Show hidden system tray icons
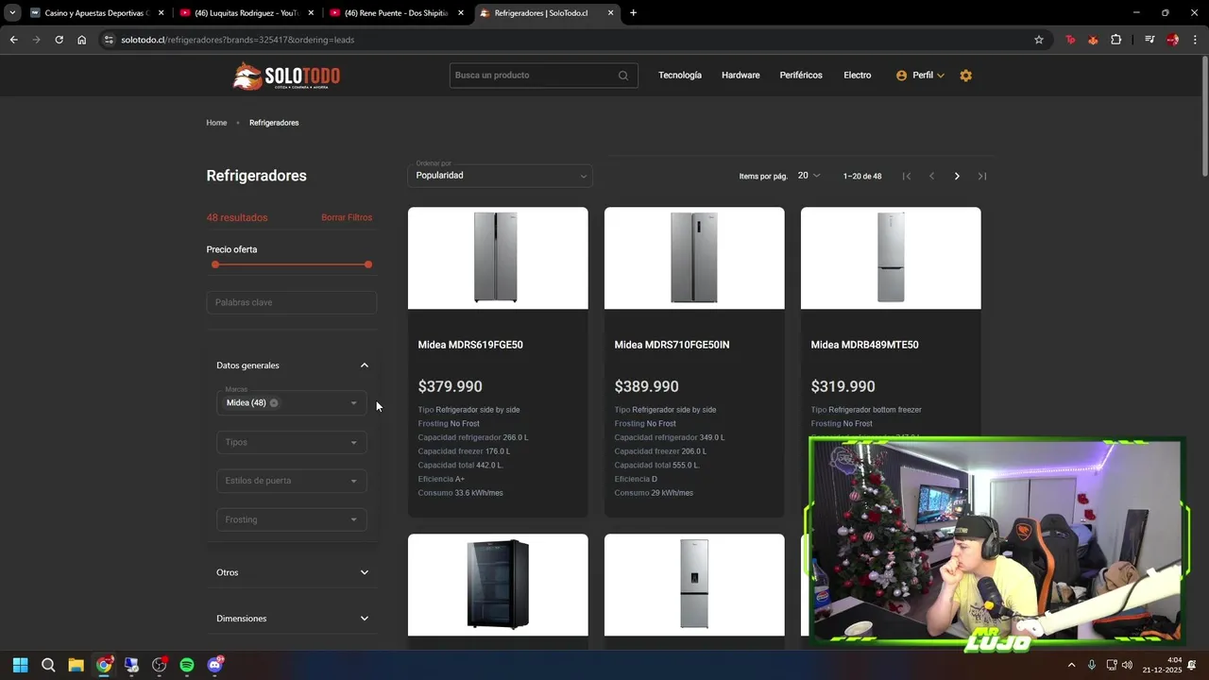The image size is (1209, 680). pos(1071,665)
